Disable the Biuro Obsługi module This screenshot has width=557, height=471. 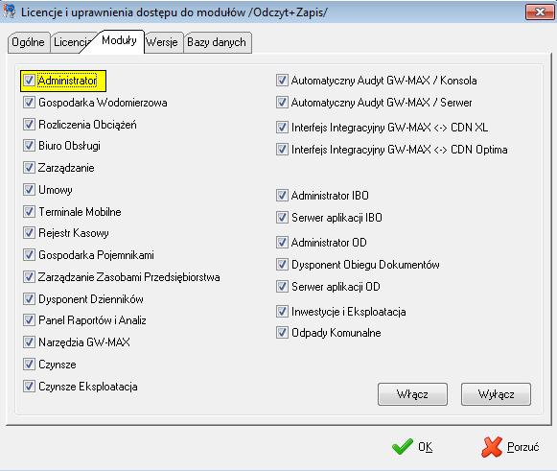click(x=29, y=146)
